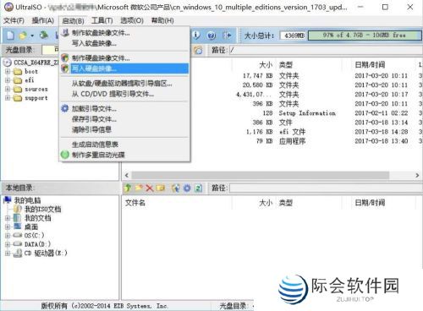This screenshot has height=311, width=423.
Task: Expand the OS(C:) drive node
Action: point(8,236)
